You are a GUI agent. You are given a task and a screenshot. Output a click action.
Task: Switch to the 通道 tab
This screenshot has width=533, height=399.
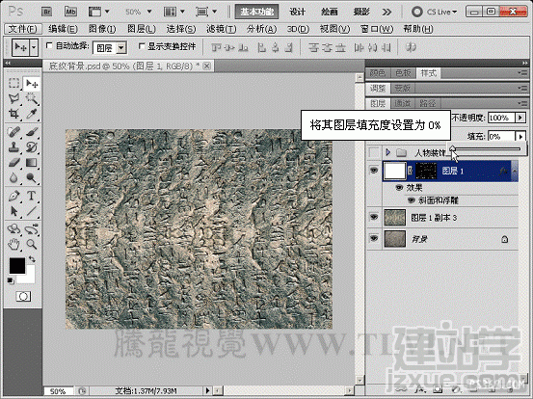(403, 103)
